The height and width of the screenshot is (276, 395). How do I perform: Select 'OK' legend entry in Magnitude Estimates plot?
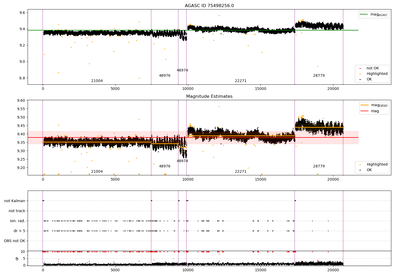(369, 170)
